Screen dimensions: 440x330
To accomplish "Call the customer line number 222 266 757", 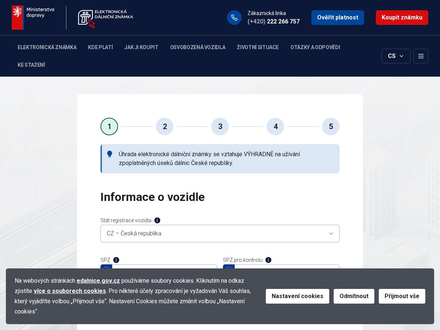I will tap(274, 22).
